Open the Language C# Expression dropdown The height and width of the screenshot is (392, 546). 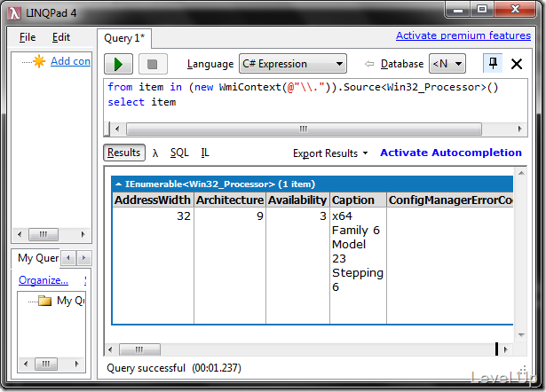point(292,64)
